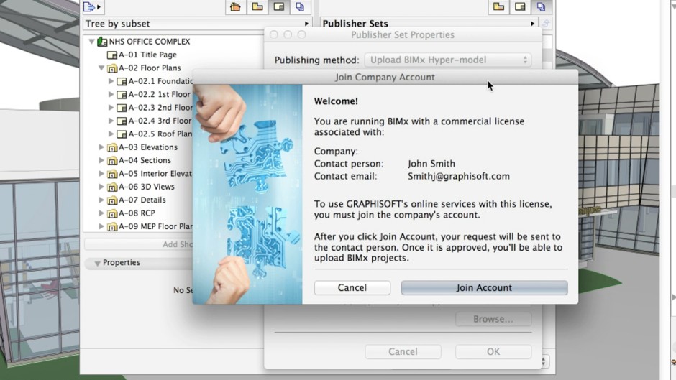
Task: Click the A-04 Sections folder icon
Action: click(112, 161)
